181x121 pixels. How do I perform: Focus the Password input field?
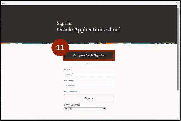pos(89,85)
